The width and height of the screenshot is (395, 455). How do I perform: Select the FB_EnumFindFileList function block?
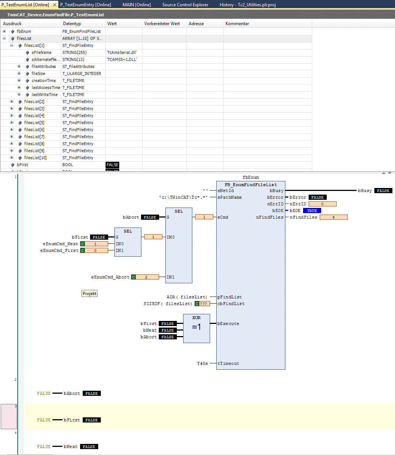251,275
